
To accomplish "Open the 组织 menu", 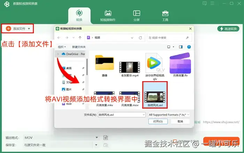I will point(62,47).
